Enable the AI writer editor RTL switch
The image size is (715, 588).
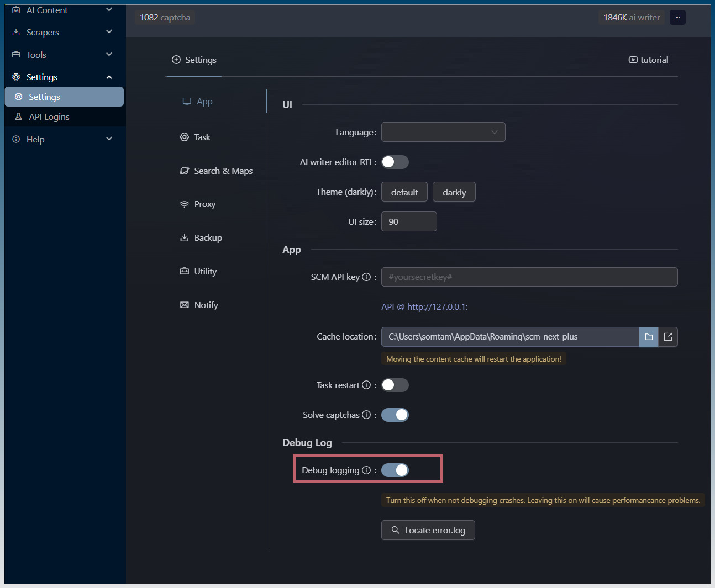[x=395, y=162]
